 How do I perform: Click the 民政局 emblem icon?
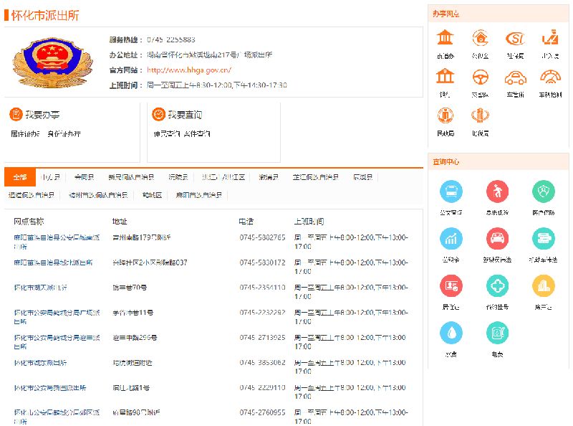446,115
